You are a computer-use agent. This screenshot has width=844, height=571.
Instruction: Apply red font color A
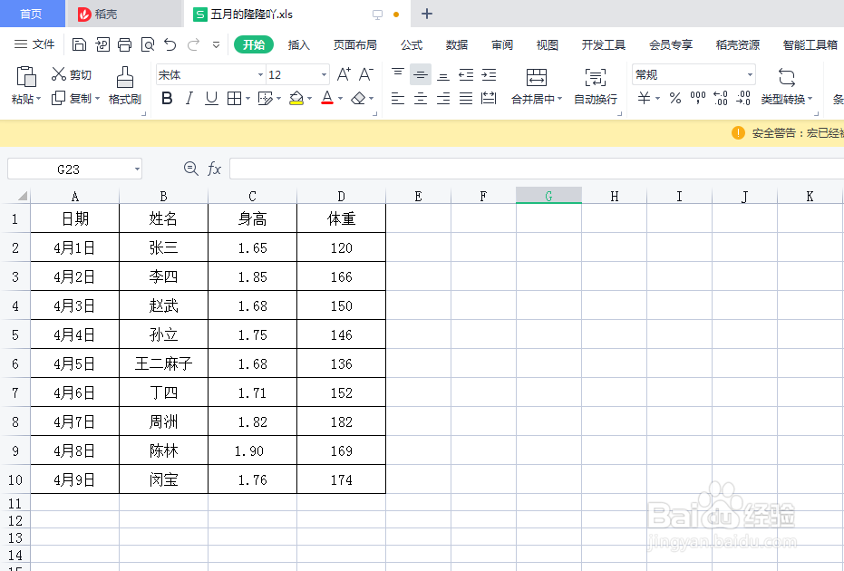tap(326, 99)
